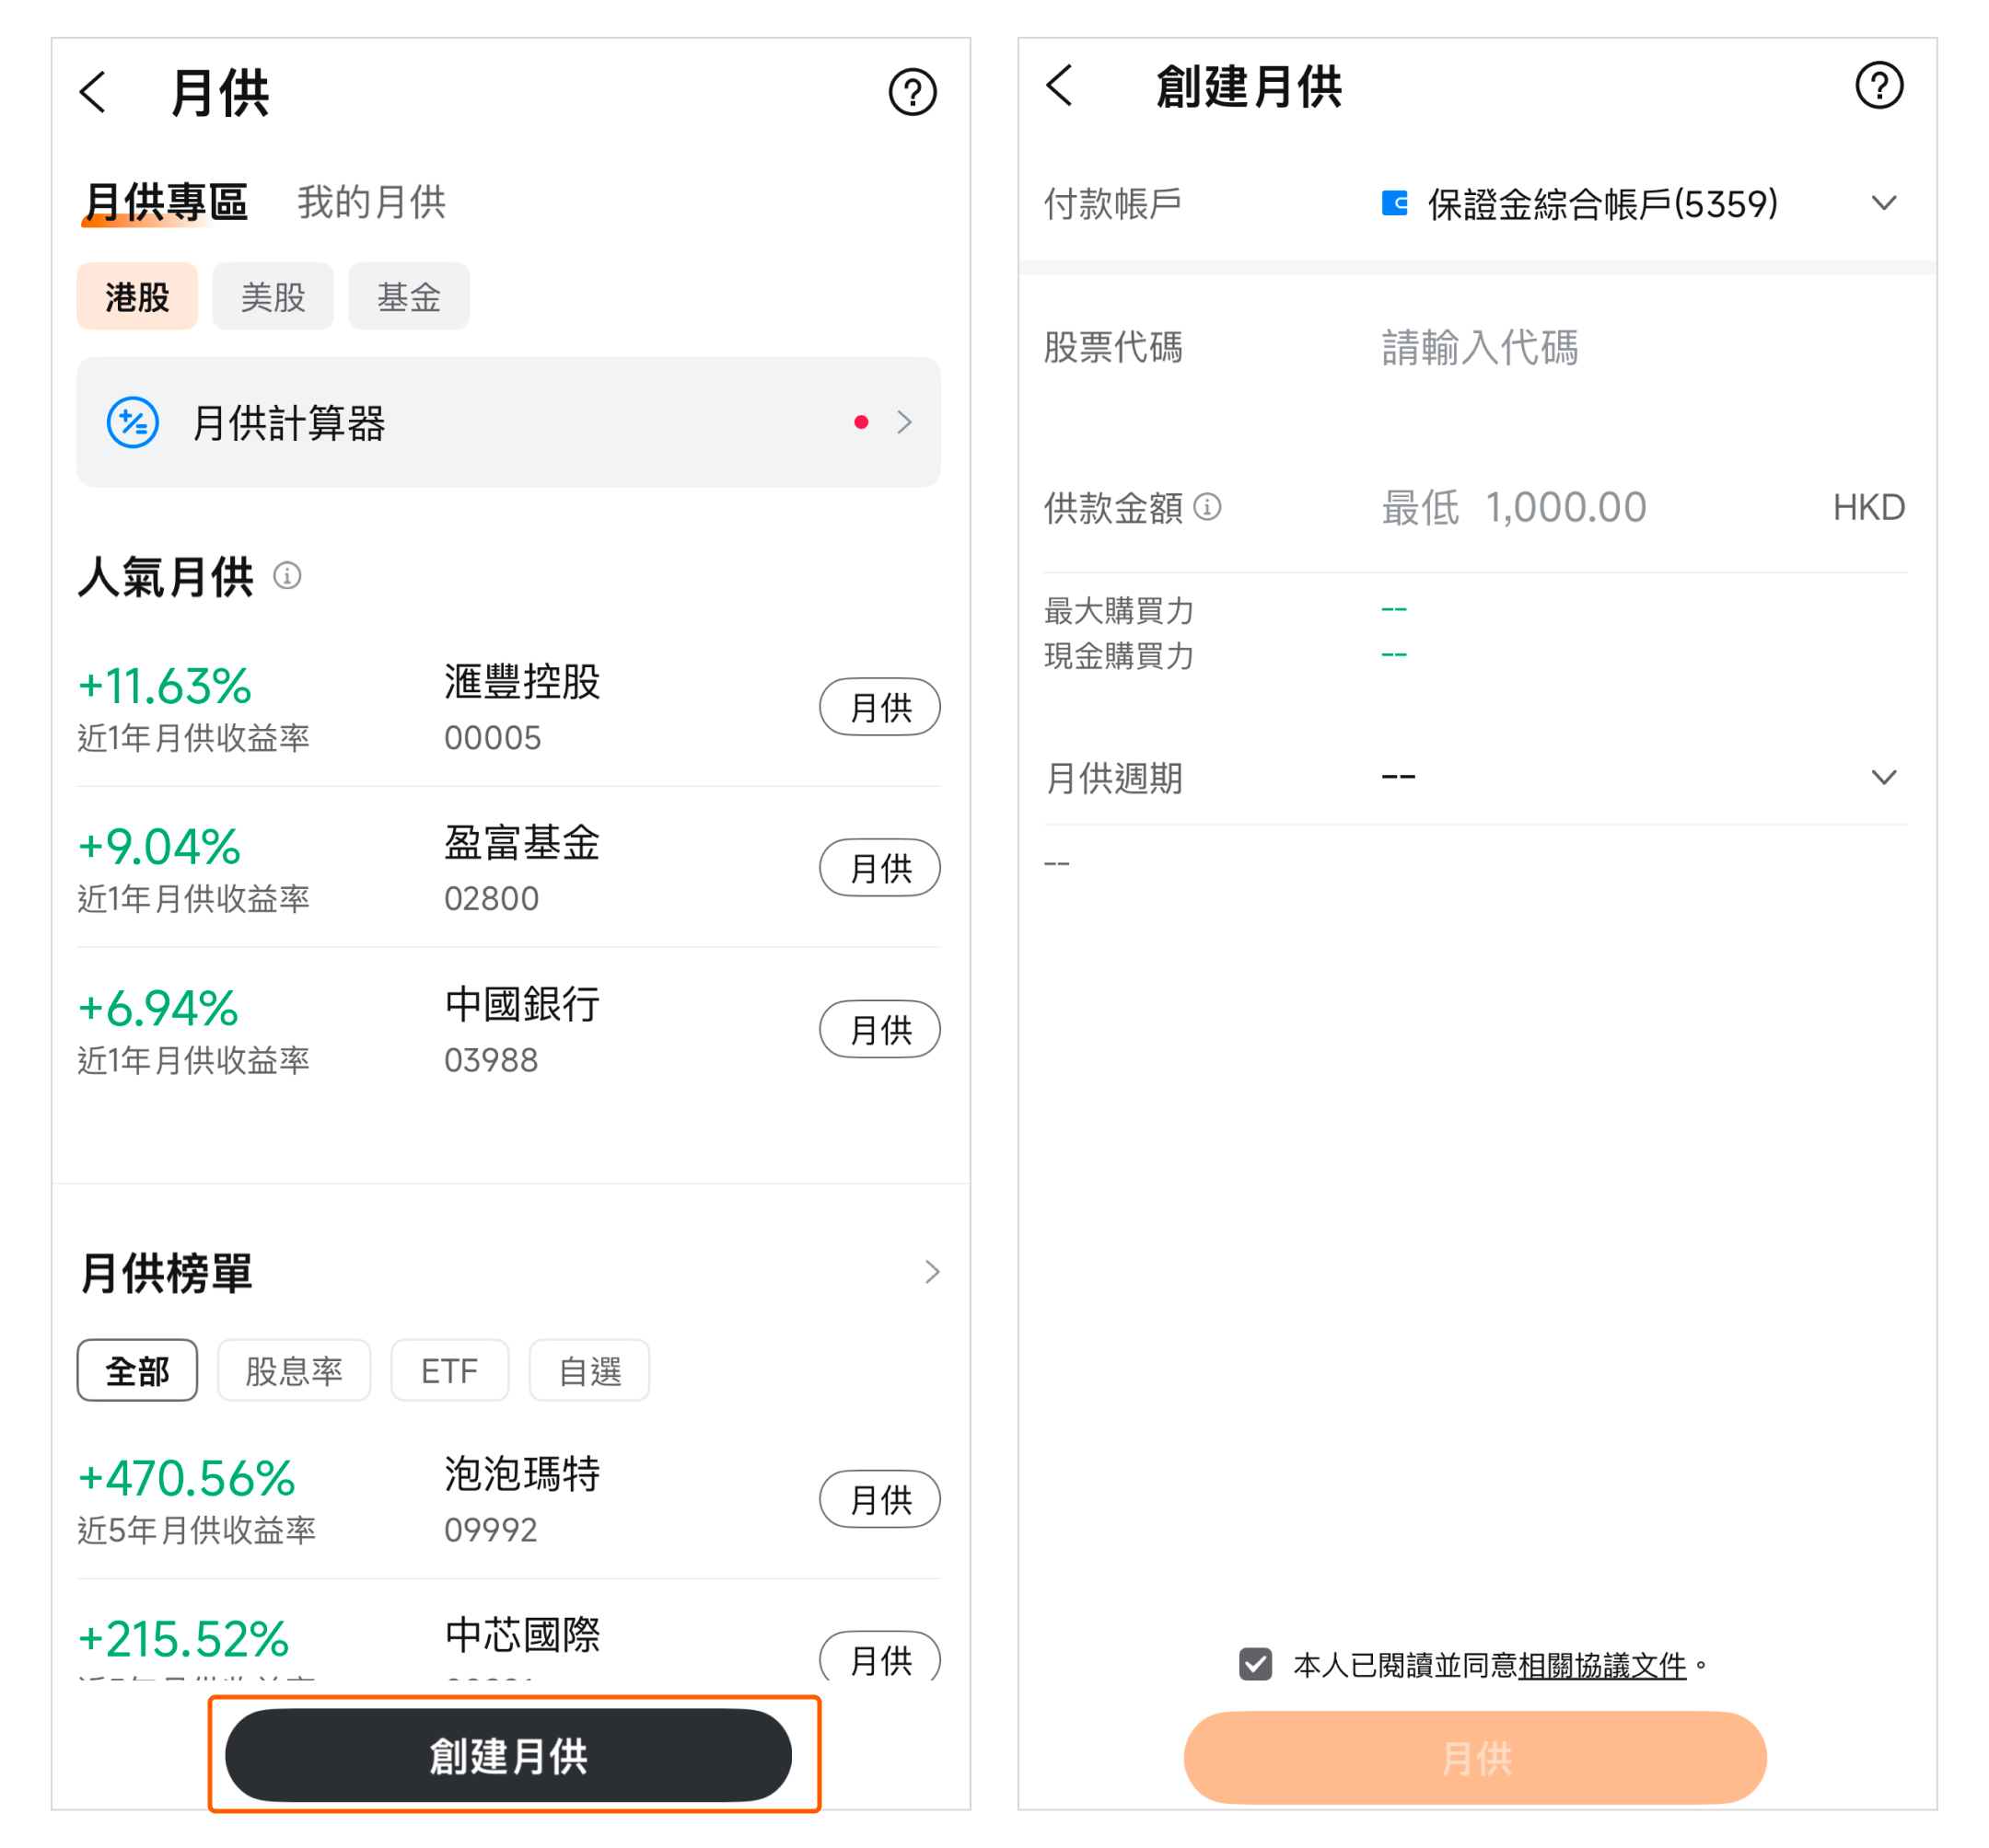Image resolution: width=1989 pixels, height=1848 pixels.
Task: Click the 月供計算器 calculator icon
Action: click(134, 423)
